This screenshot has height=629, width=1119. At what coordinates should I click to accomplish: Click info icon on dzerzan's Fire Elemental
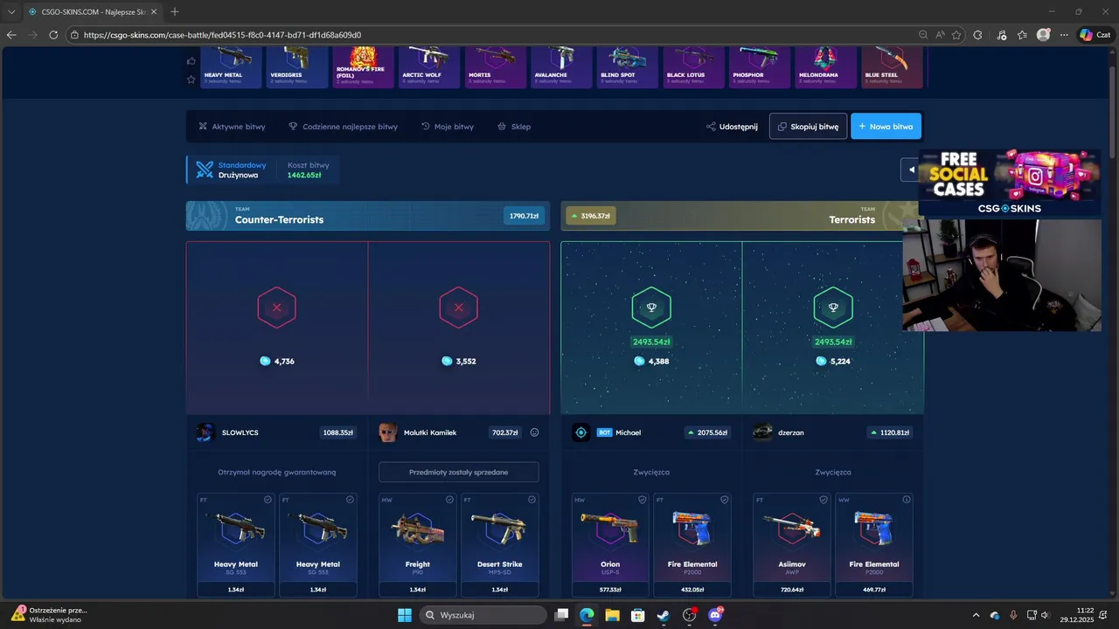coord(906,500)
